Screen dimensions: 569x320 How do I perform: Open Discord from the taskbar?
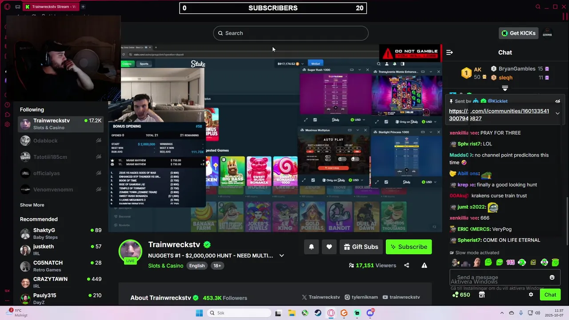370,313
